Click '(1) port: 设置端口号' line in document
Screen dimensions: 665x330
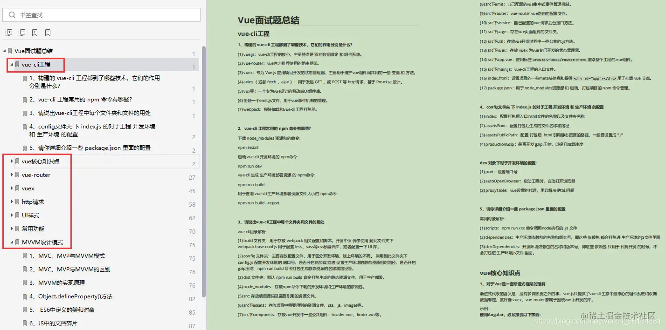click(499, 172)
